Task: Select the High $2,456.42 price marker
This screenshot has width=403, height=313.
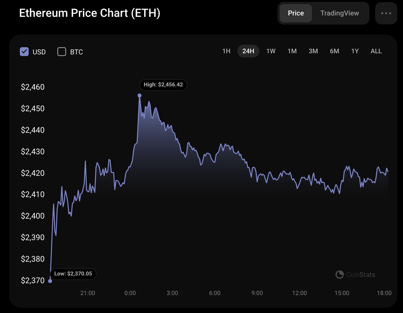Action: click(139, 95)
